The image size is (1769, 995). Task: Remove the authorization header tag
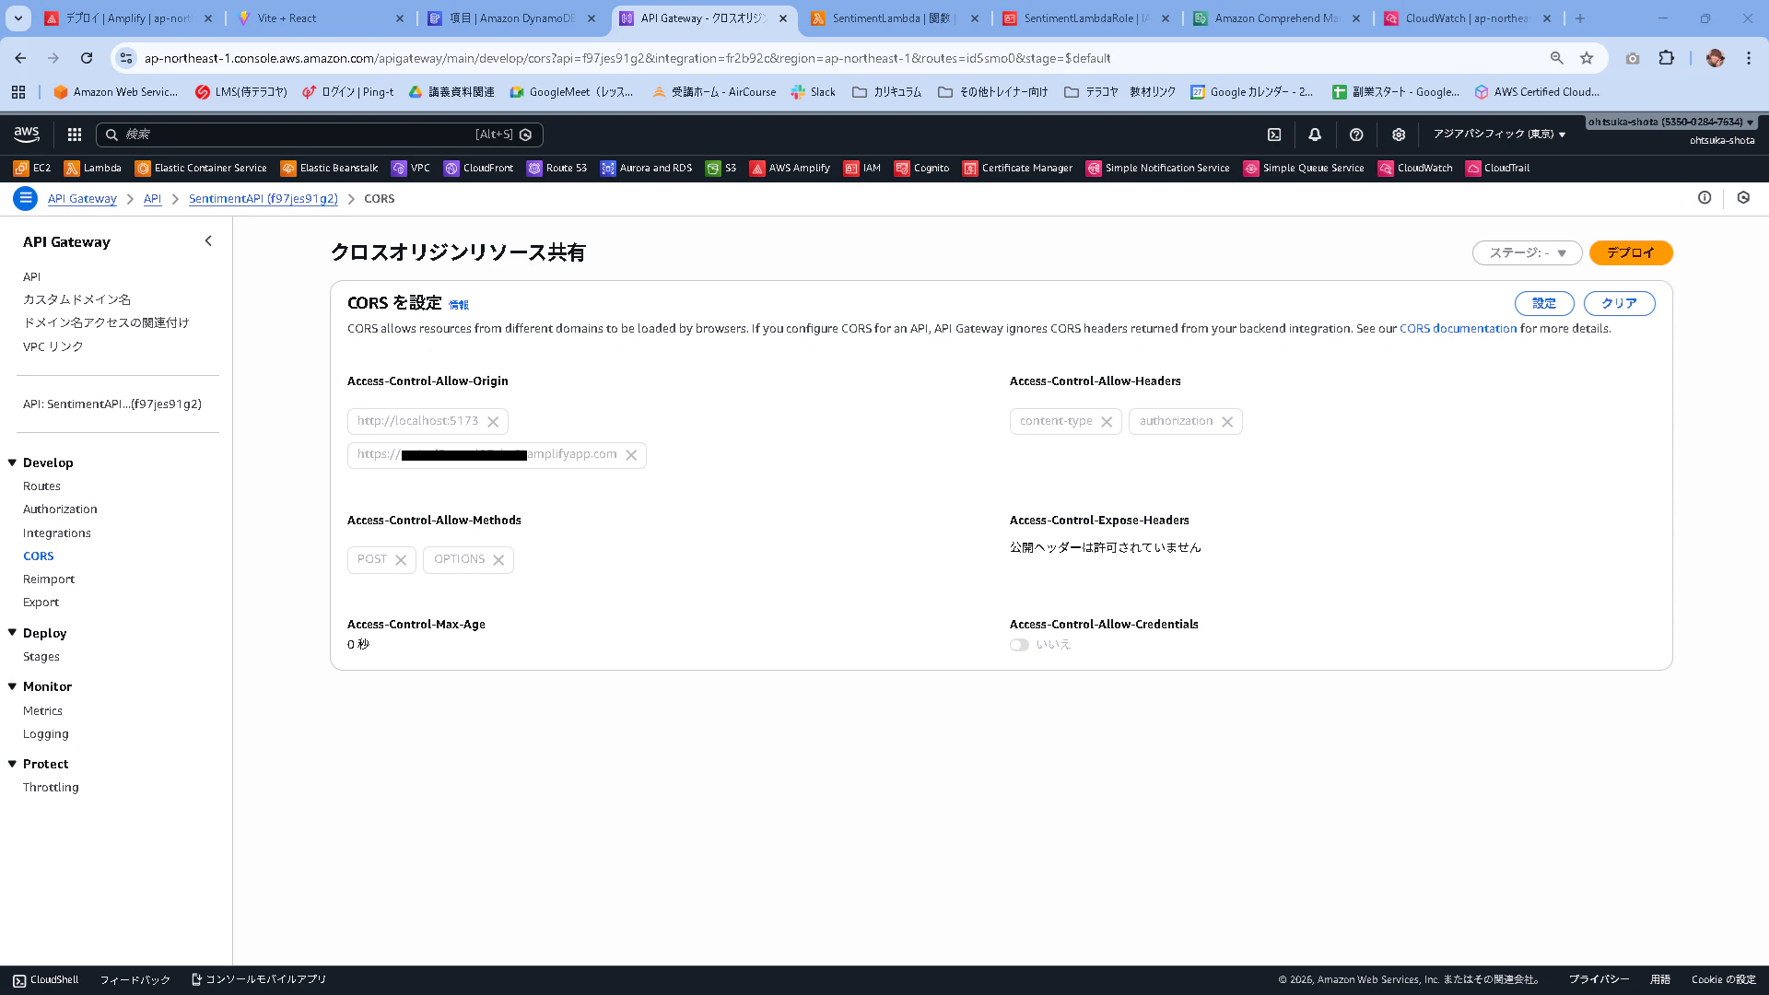[1227, 422]
